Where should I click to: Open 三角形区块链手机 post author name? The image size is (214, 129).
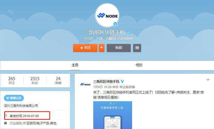tap(106, 81)
